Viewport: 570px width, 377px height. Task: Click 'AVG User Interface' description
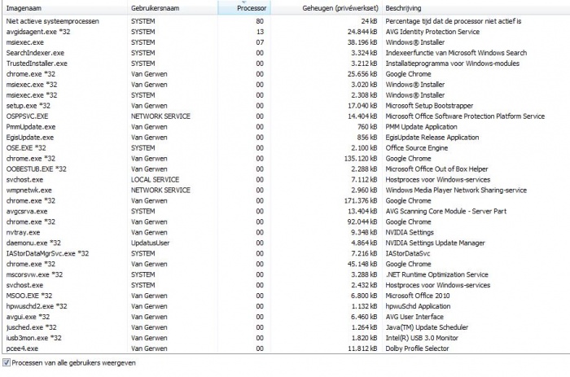coord(414,316)
